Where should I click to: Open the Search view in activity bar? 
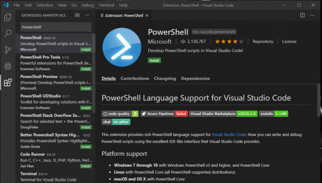8,33
